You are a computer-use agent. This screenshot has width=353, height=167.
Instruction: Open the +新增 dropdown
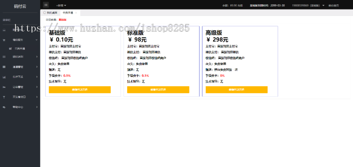61,5
